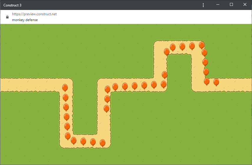Image resolution: width=252 pixels, height=165 pixels.
Task: Pop the rightmost balloon leading the line
Action: pyautogui.click(x=216, y=82)
